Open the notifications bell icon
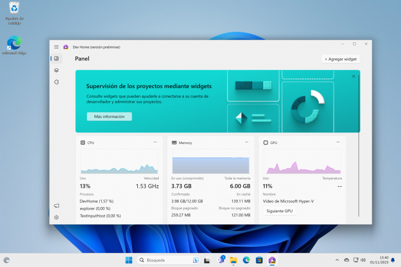This screenshot has width=401, height=267. tap(393, 260)
